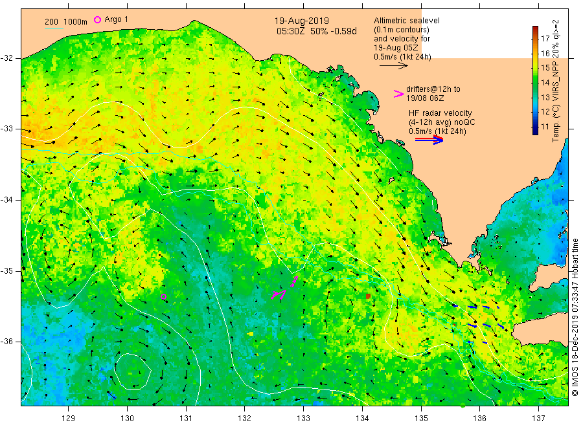Click the cyan isobath legend line under 200
The image size is (583, 427).
tap(54, 28)
